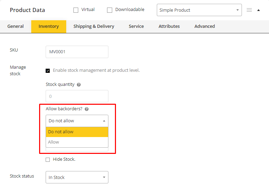The height and width of the screenshot is (192, 269).
Task: Switch to the Advanced tab
Action: pyautogui.click(x=204, y=26)
